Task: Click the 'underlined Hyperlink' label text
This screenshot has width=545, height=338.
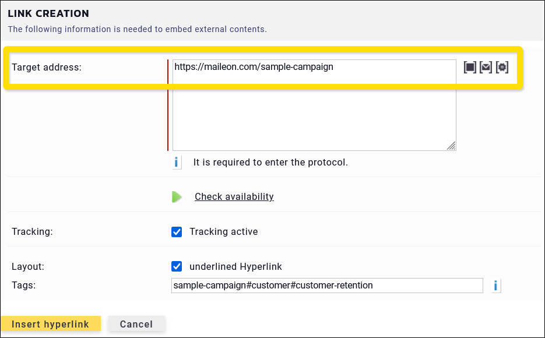Action: [235, 267]
